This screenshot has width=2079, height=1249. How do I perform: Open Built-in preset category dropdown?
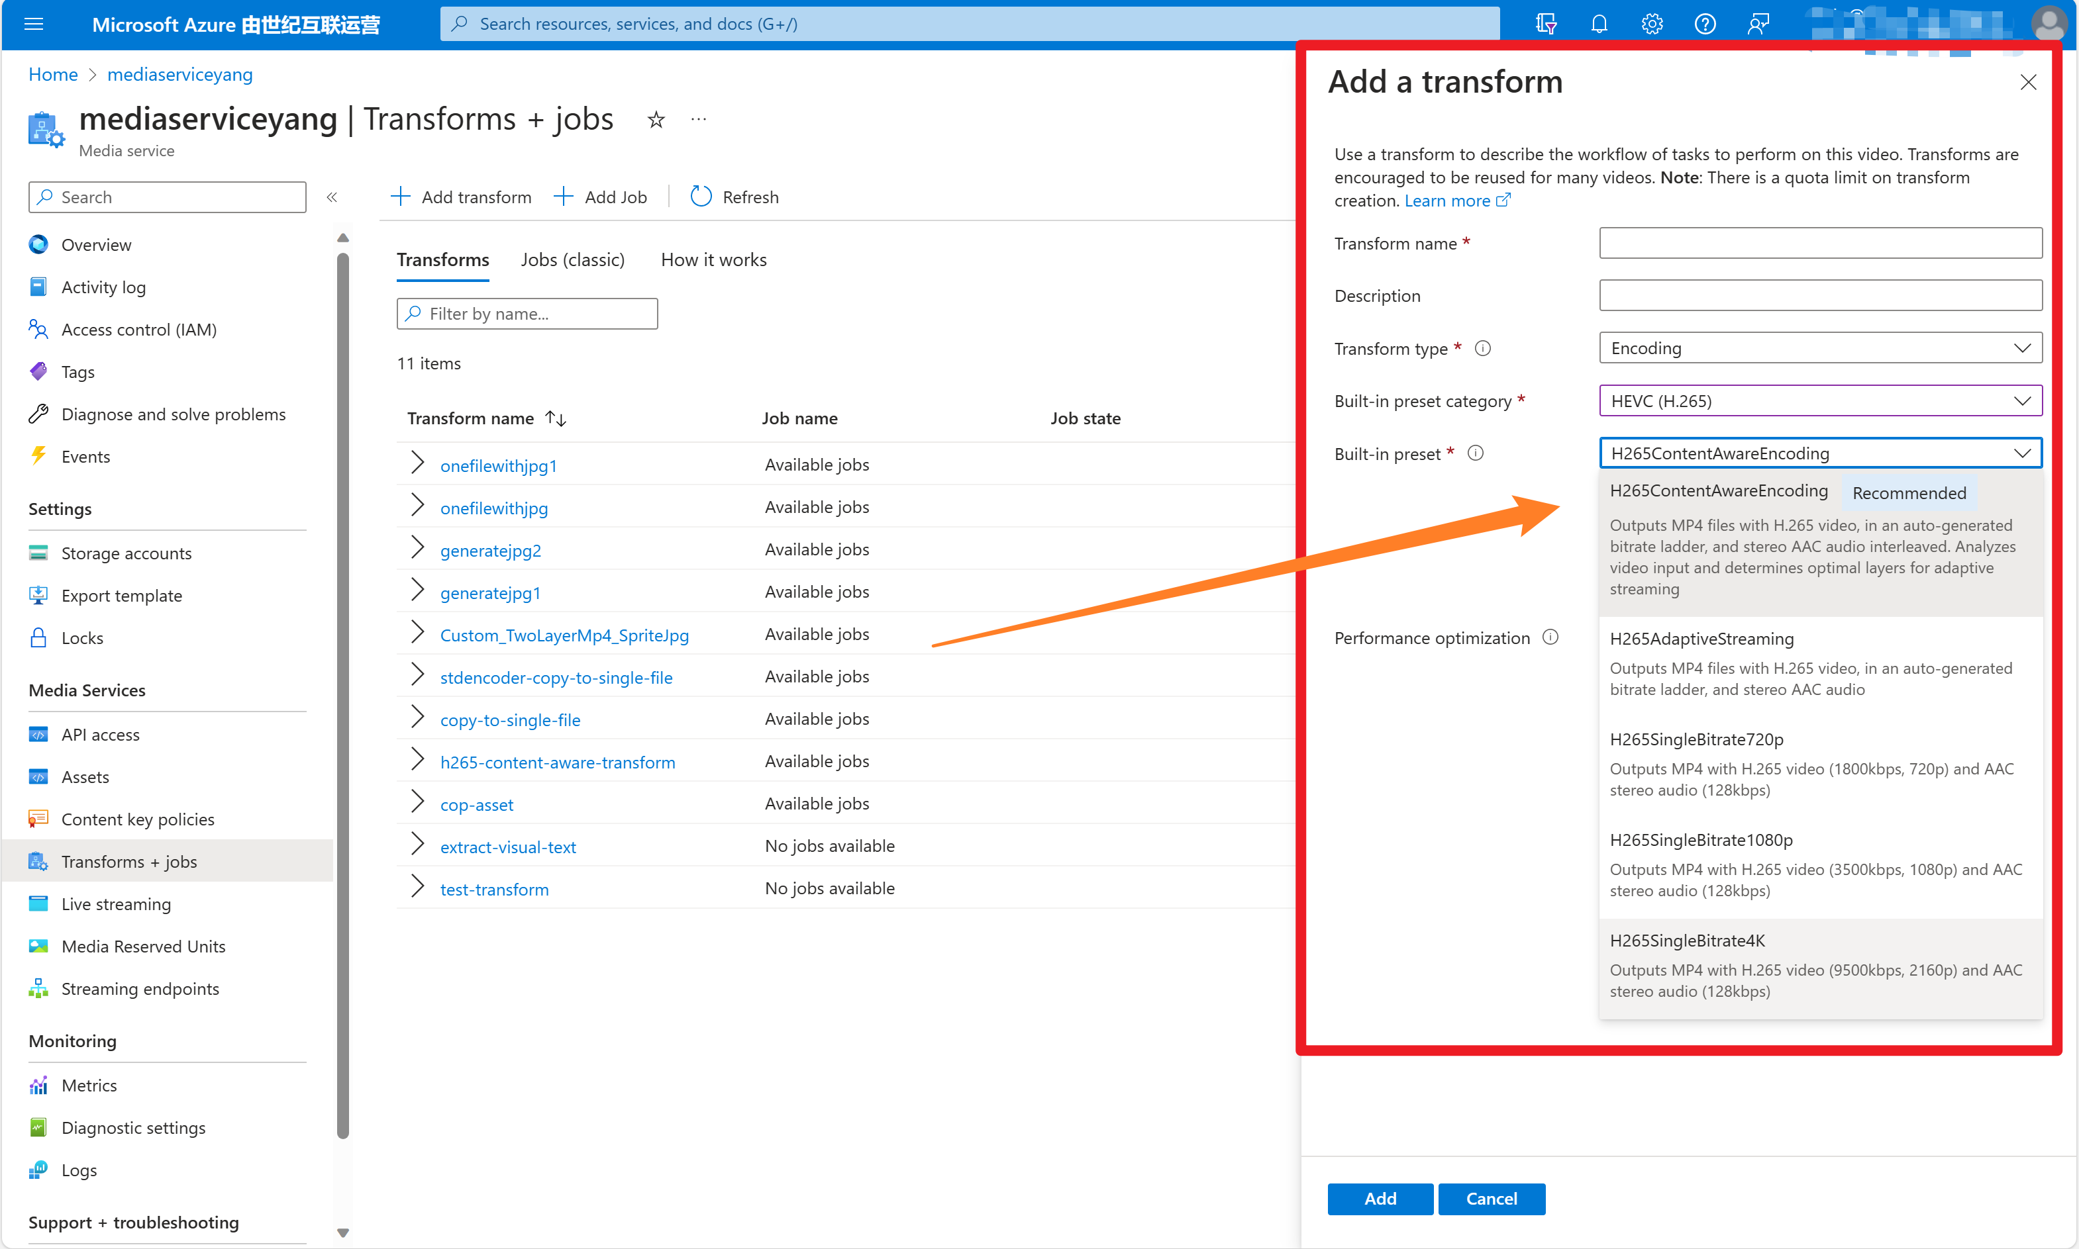point(1819,400)
